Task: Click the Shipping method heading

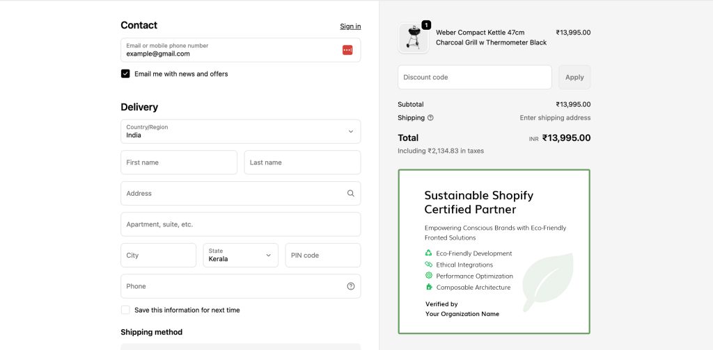Action: pos(151,332)
